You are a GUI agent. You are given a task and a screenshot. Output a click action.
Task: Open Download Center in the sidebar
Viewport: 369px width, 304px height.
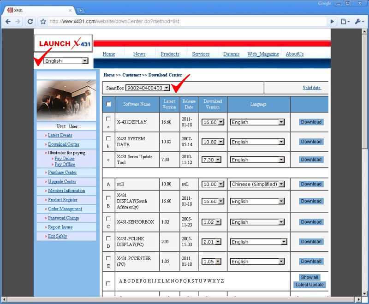[x=64, y=144]
